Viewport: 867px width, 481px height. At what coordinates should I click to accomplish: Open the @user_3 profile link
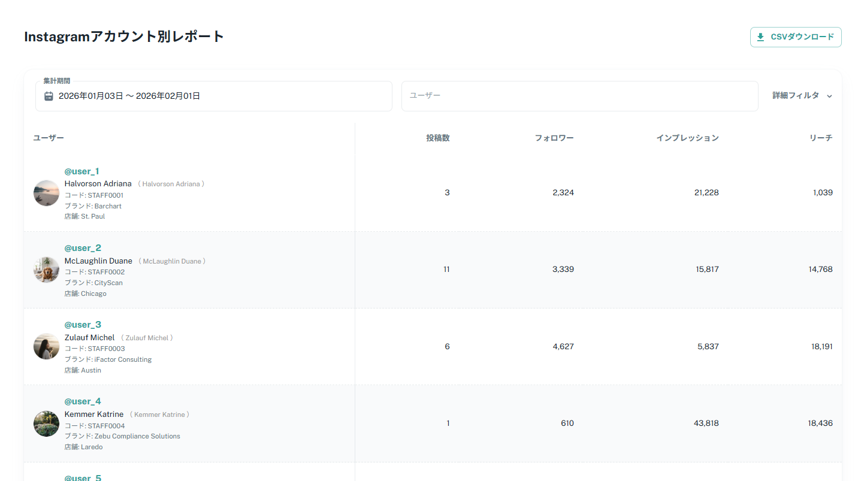tap(83, 325)
